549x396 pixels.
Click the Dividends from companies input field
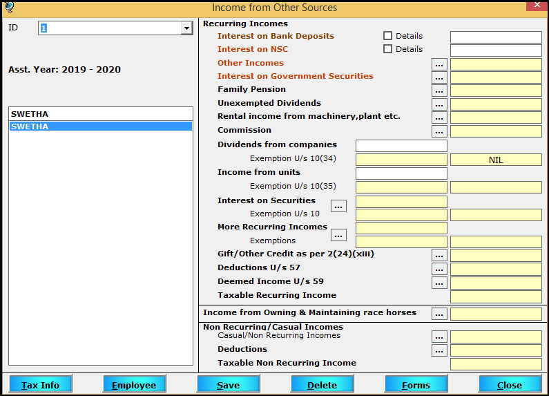coord(401,146)
